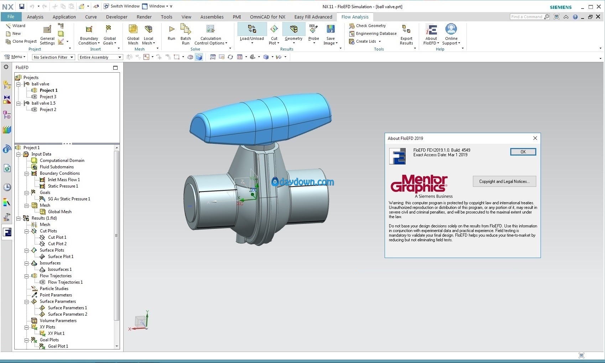Save the file from quick access toolbar
This screenshot has width=605, height=363.
coord(22,6)
